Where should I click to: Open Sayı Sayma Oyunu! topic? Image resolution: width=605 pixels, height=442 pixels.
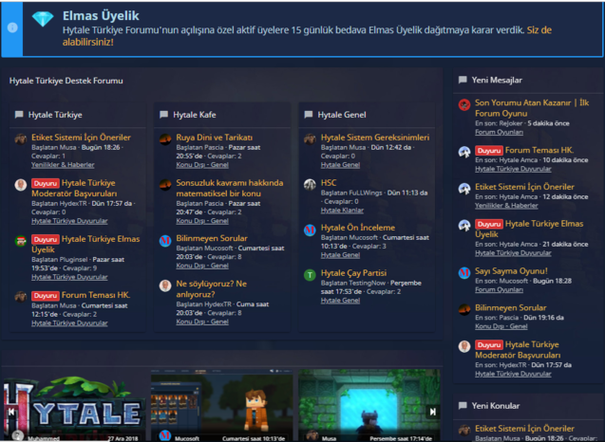coord(511,271)
